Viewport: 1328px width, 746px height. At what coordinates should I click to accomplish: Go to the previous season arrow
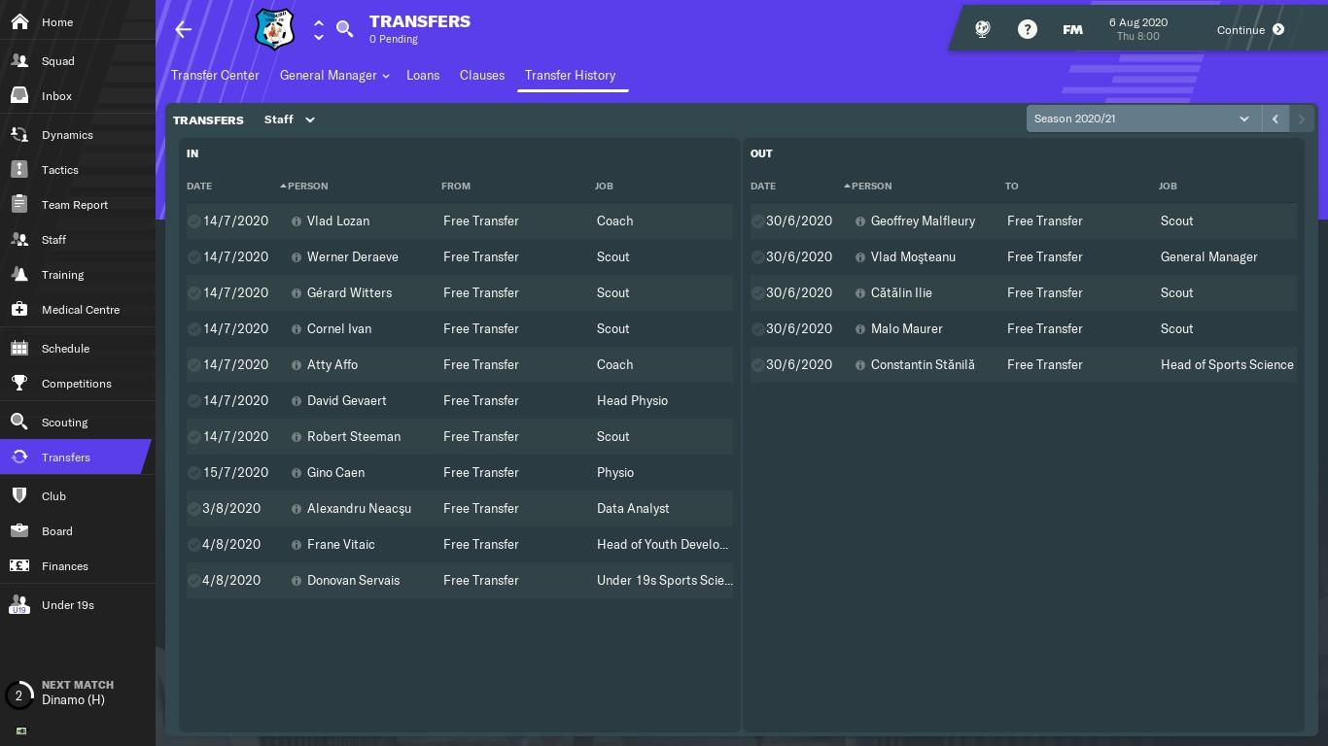coord(1276,119)
